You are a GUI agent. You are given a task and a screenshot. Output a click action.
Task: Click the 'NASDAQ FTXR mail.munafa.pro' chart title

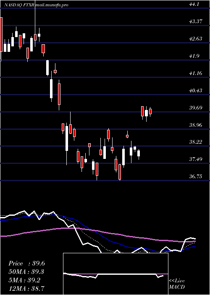pos(36,5)
